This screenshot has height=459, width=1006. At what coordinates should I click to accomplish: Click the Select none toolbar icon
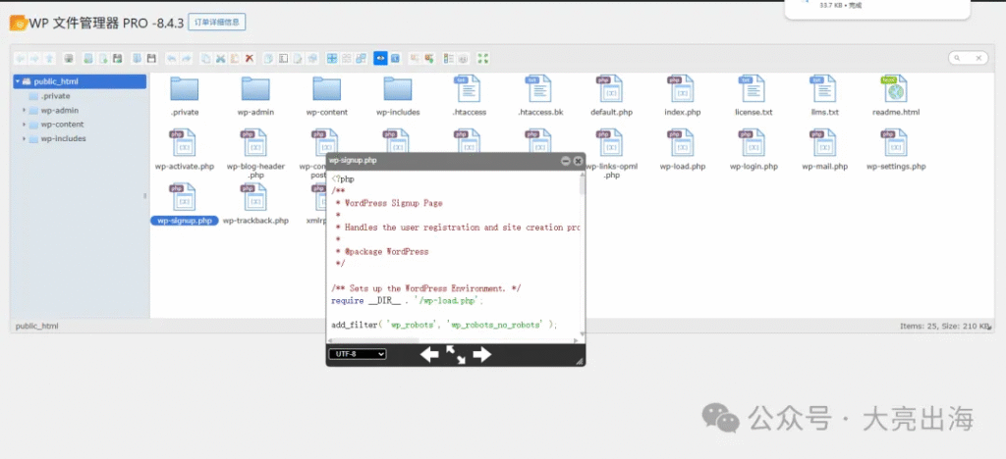[x=347, y=58]
